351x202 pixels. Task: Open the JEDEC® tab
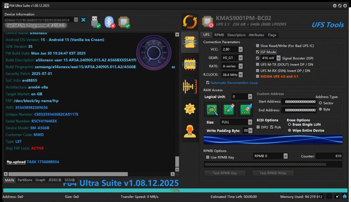[55, 180]
